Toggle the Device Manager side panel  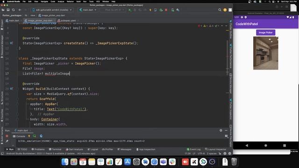click(230, 83)
